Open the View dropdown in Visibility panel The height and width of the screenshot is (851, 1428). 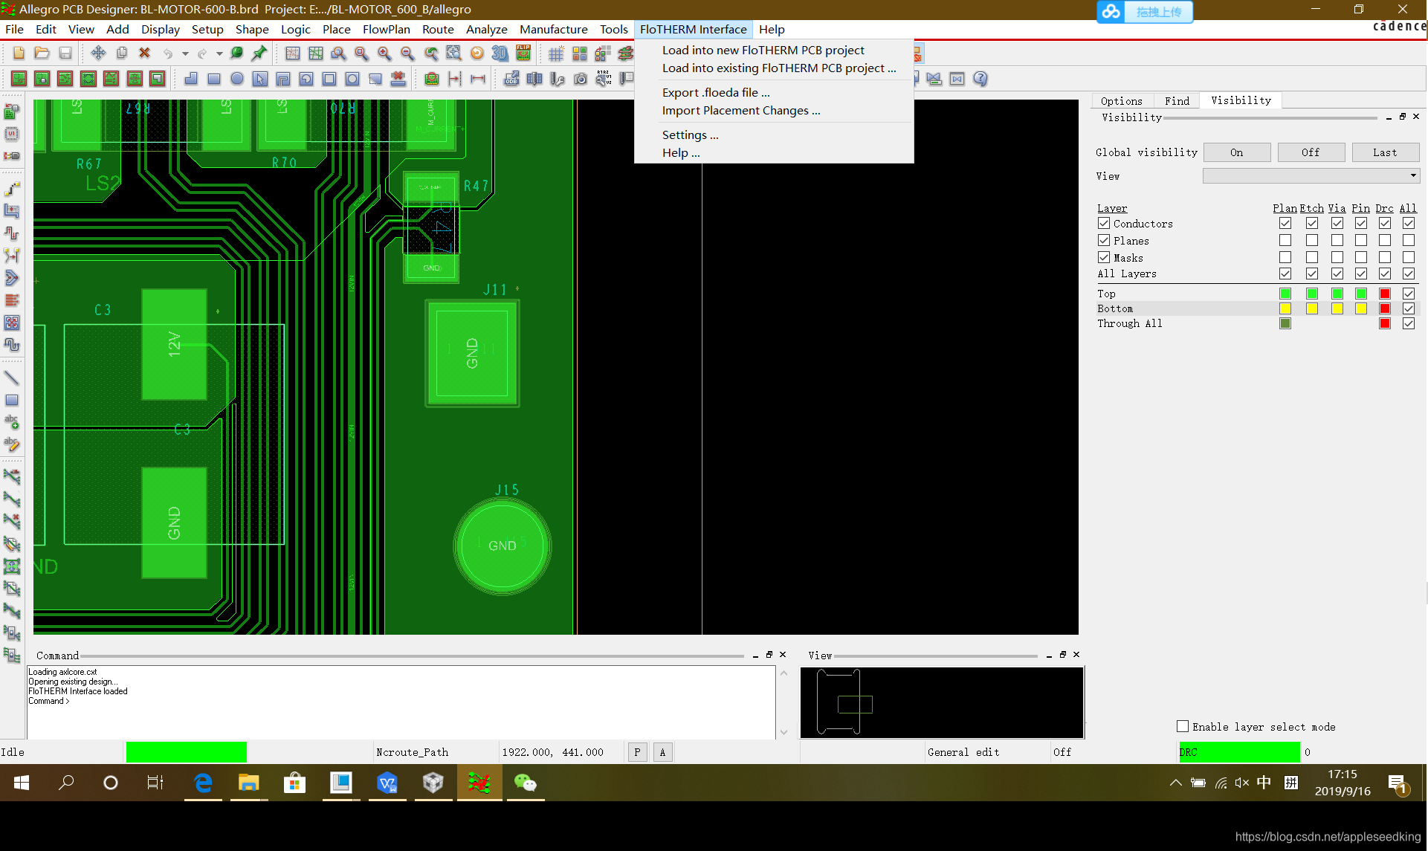1311,176
